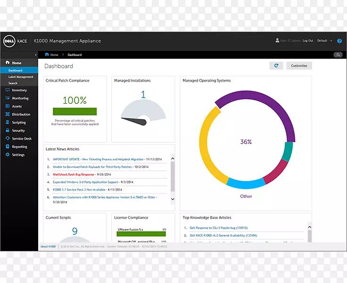Click the Inventory monitor icon
The height and width of the screenshot is (283, 347).
8,90
